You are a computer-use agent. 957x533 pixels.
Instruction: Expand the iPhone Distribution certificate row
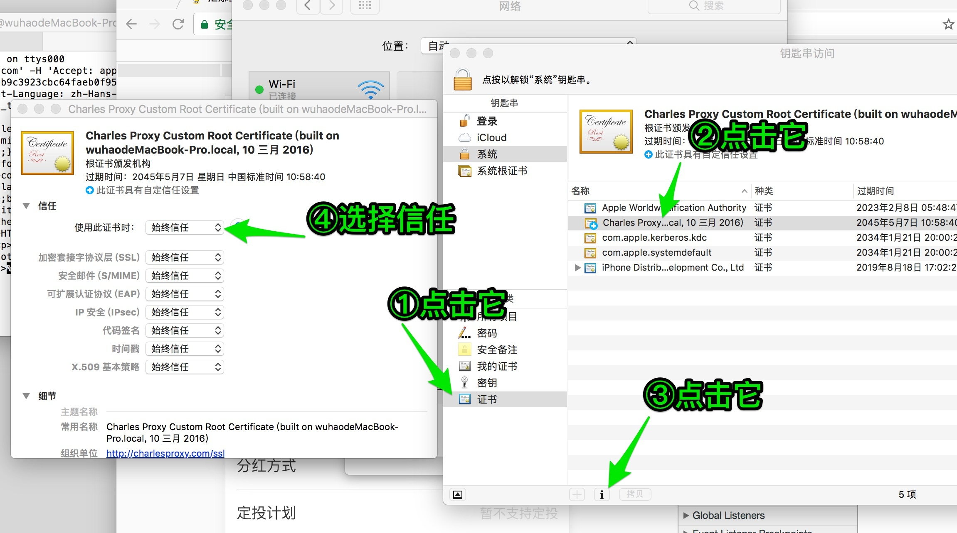point(577,268)
